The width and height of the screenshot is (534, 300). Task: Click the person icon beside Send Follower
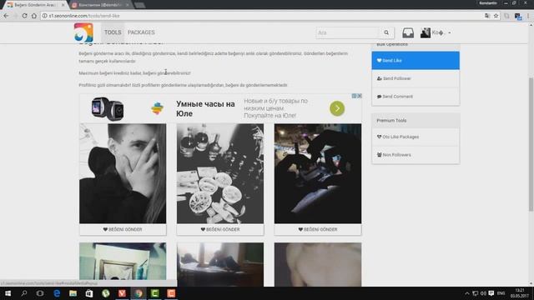tap(379, 78)
